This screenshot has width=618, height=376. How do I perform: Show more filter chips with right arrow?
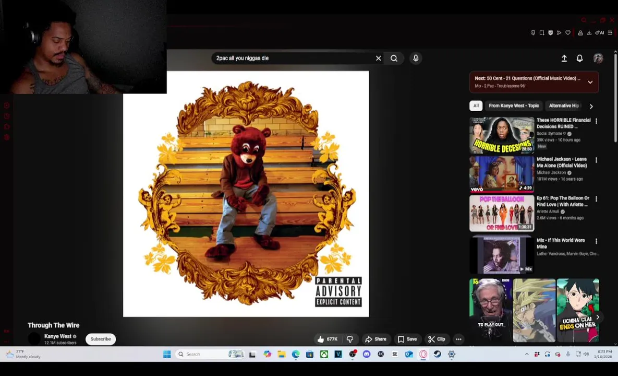tap(591, 106)
